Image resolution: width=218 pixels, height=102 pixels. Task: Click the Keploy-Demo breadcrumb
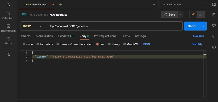tap(37, 15)
